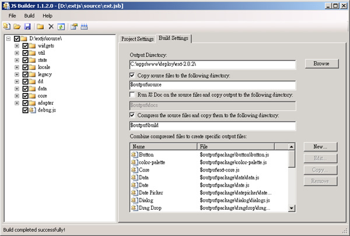This screenshot has width=350, height=236.
Task: Click the X delete toolbar icon
Action: (51, 27)
